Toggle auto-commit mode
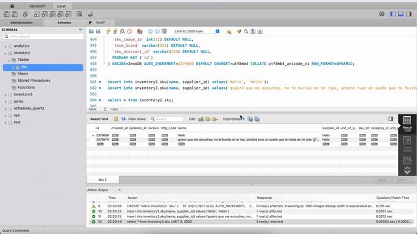The height and width of the screenshot is (234, 417). coord(164,31)
